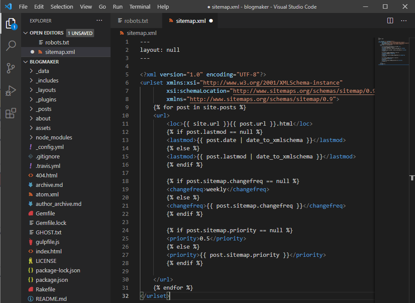The image size is (415, 303).
Task: Open the Help menu
Action: click(x=163, y=6)
